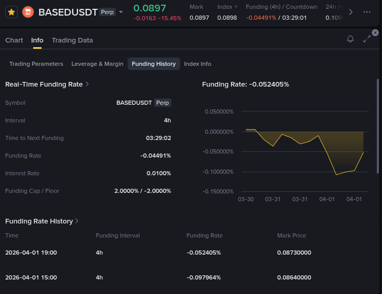Click the Funding History button
Image resolution: width=382 pixels, height=294 pixels.
click(154, 64)
